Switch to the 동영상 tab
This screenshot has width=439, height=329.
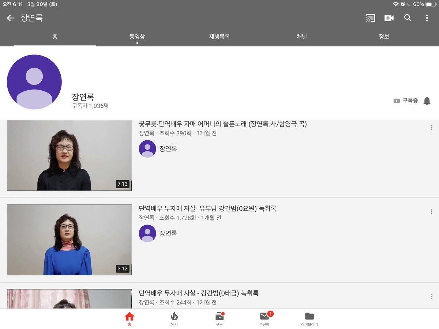(x=137, y=37)
